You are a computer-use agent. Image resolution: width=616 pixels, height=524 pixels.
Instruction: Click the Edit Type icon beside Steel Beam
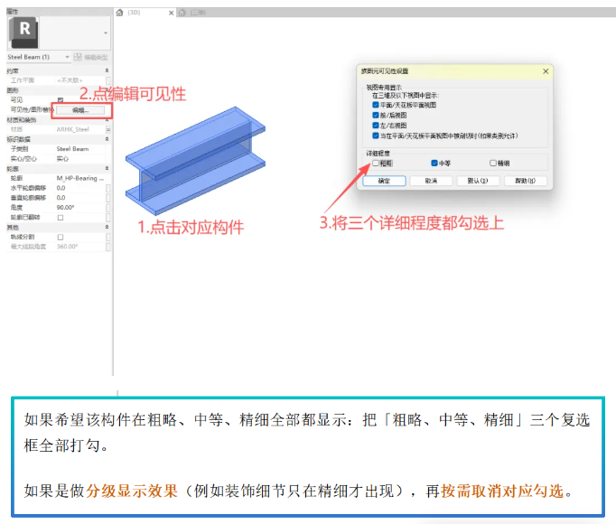pyautogui.click(x=78, y=58)
